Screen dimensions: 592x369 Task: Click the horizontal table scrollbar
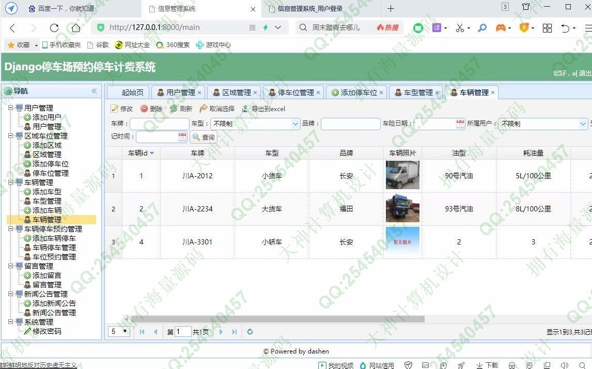(277, 319)
